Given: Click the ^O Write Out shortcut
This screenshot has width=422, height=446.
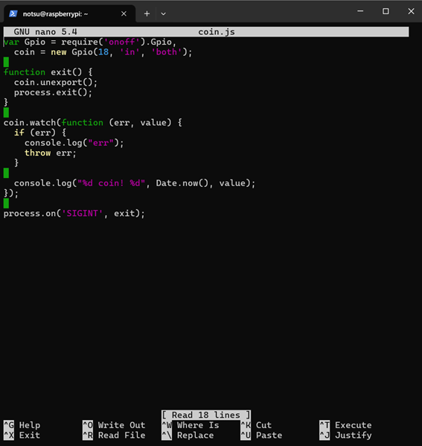Looking at the screenshot, I should point(114,425).
